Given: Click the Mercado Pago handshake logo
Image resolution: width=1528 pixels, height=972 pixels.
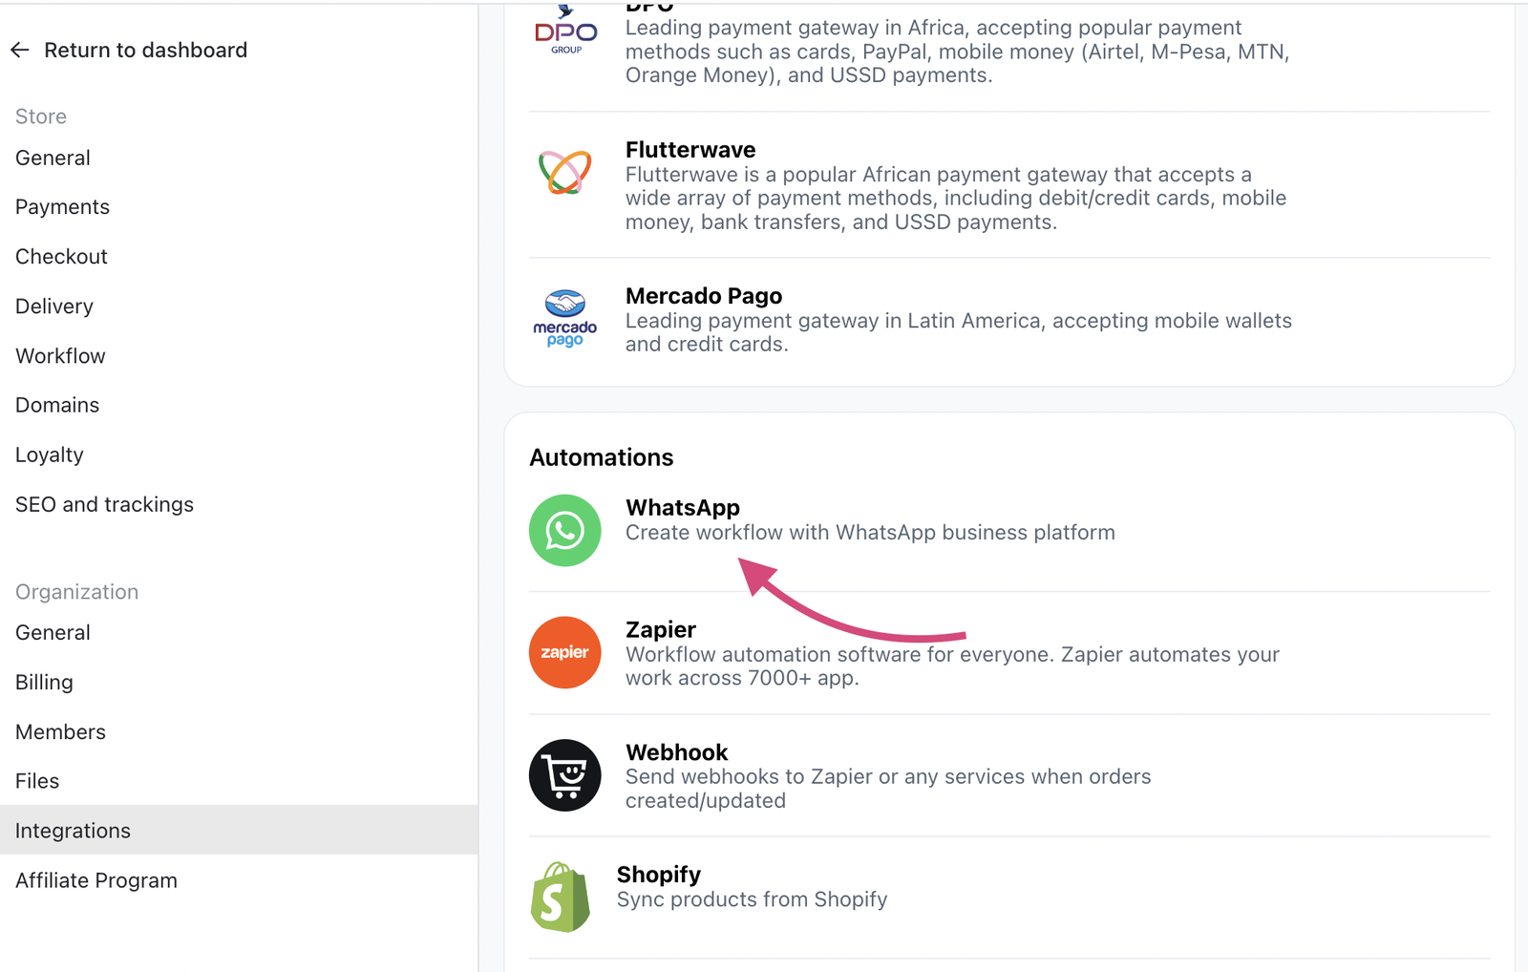Looking at the screenshot, I should pyautogui.click(x=564, y=318).
